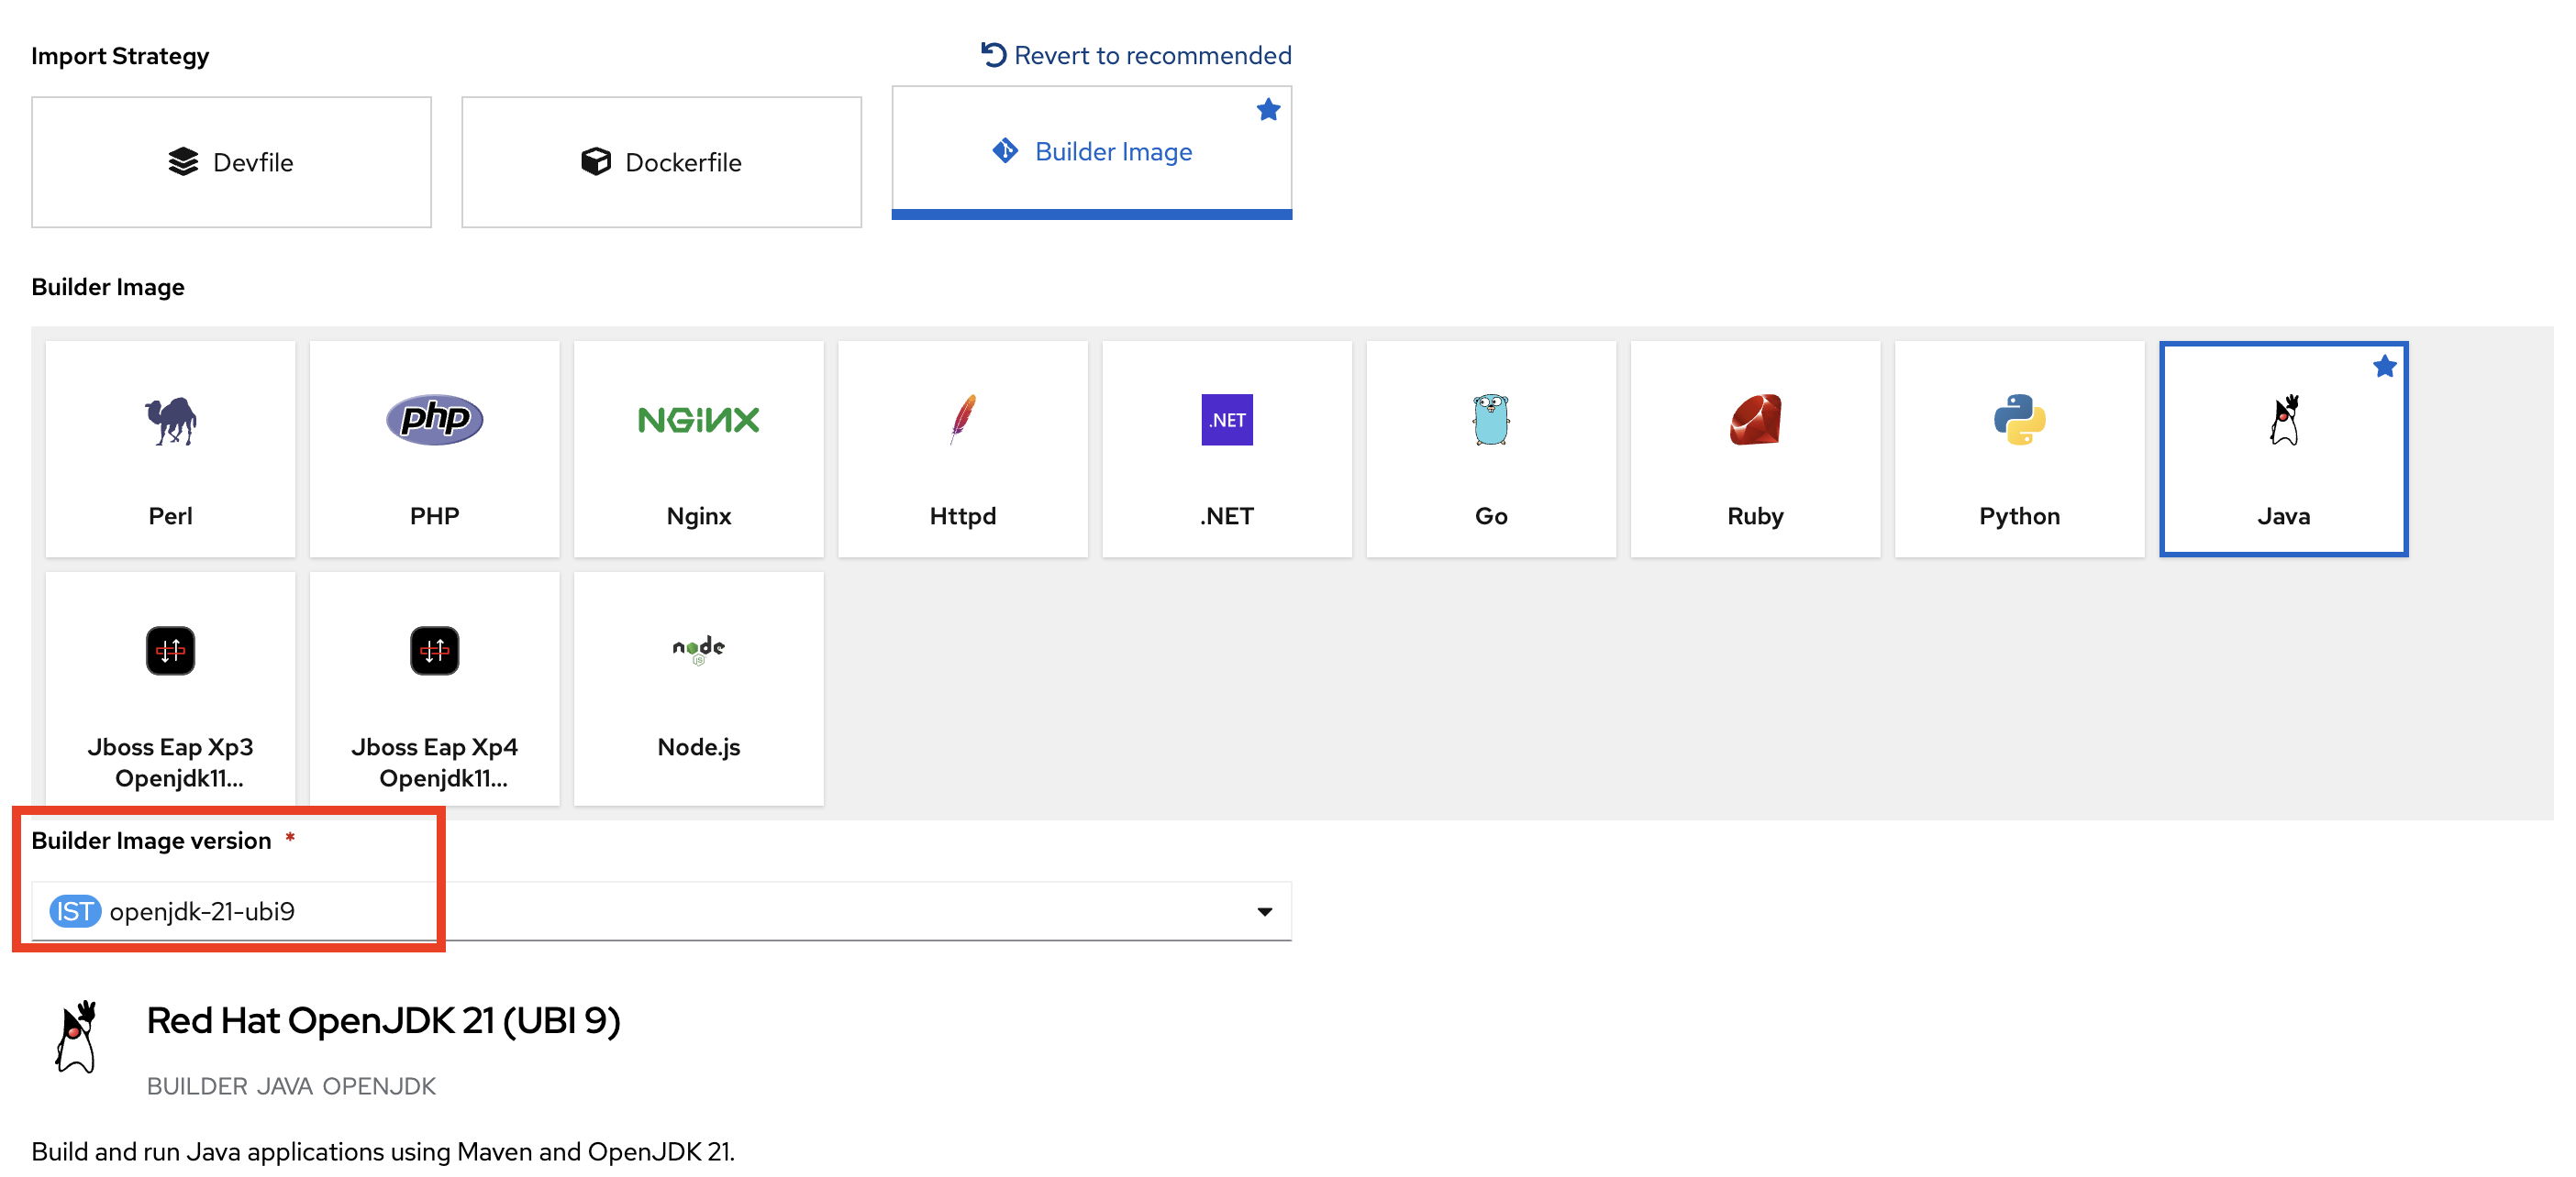Click the Builder Image version label

151,841
